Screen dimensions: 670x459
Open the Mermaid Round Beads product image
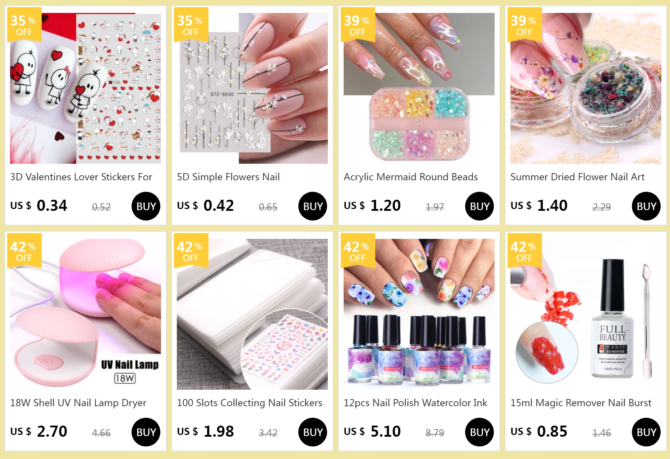419,88
